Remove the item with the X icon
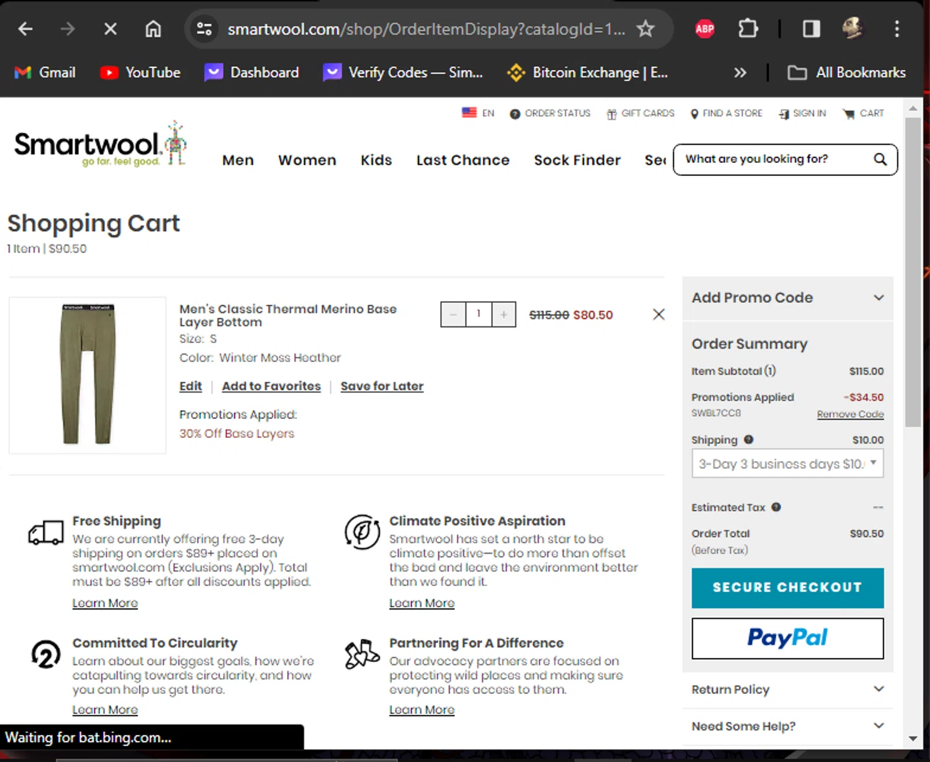This screenshot has height=762, width=930. pyautogui.click(x=658, y=315)
